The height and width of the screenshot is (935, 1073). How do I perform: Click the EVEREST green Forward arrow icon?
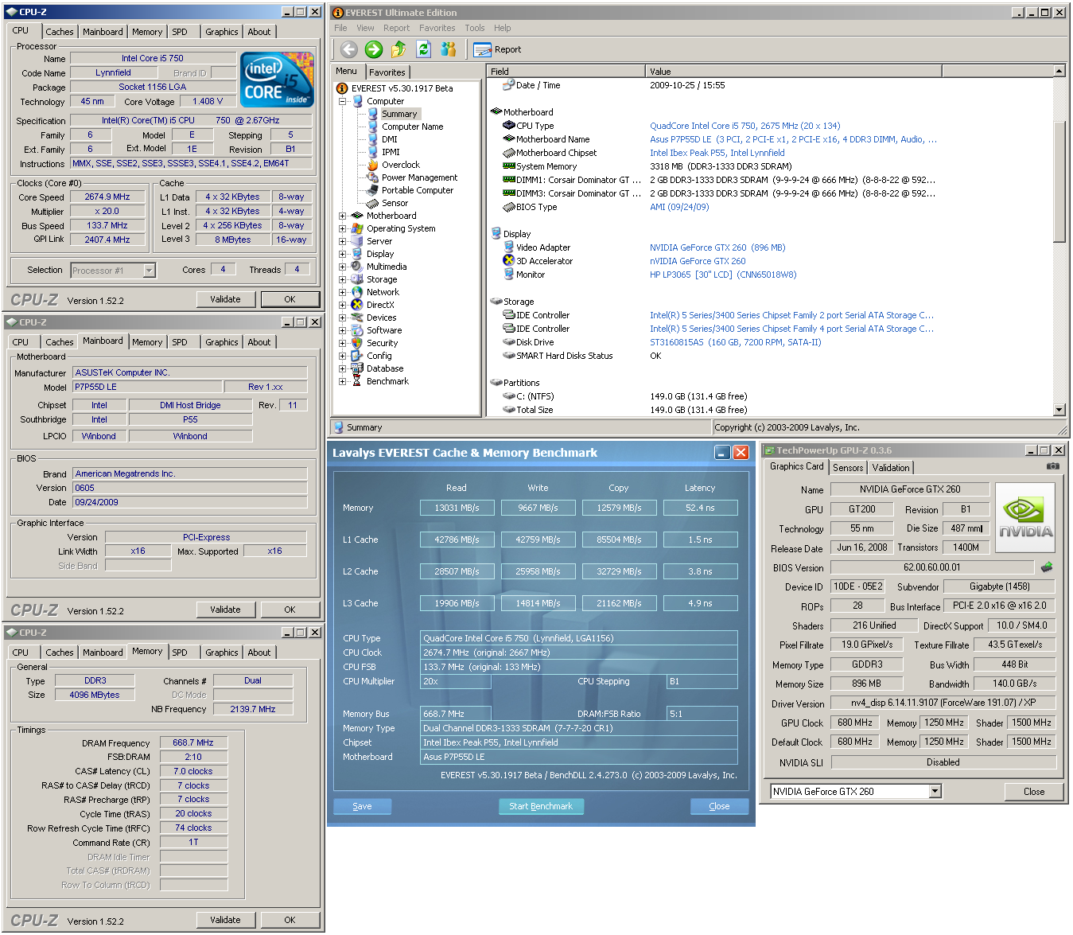[374, 49]
